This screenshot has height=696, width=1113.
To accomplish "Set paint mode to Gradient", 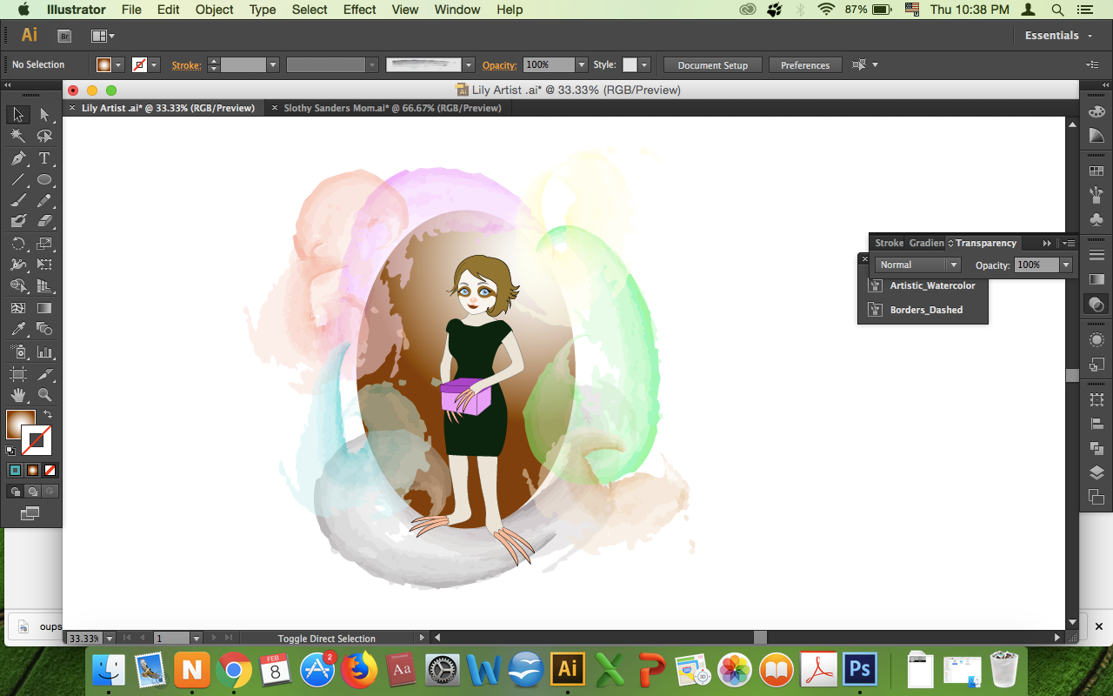I will click(x=32, y=470).
